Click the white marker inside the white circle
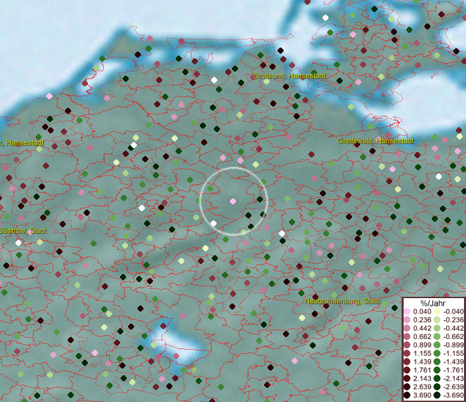This screenshot has width=466, height=402. pyautogui.click(x=213, y=223)
